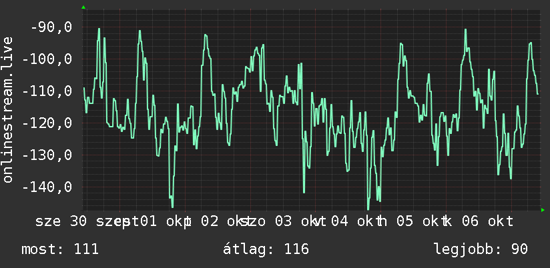Click the 'v 04 okt' date label

click(347, 222)
